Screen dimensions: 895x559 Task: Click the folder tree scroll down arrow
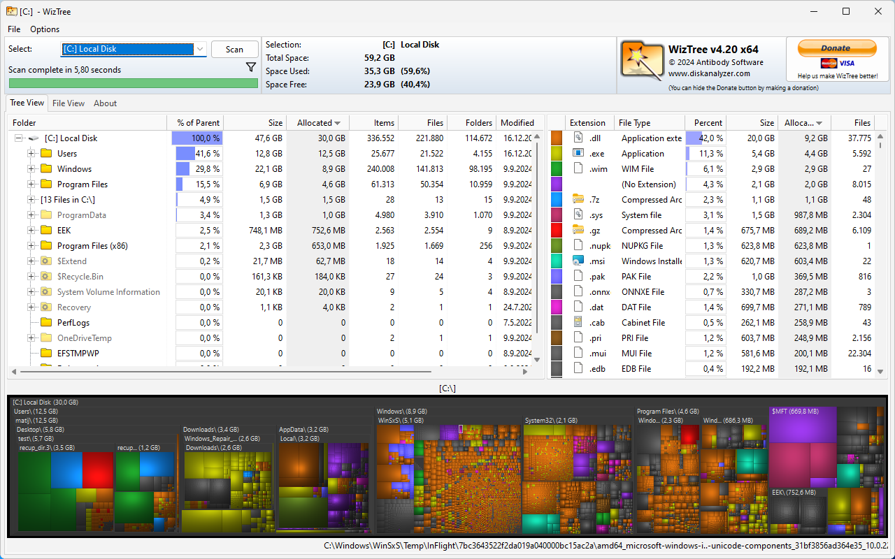(538, 360)
